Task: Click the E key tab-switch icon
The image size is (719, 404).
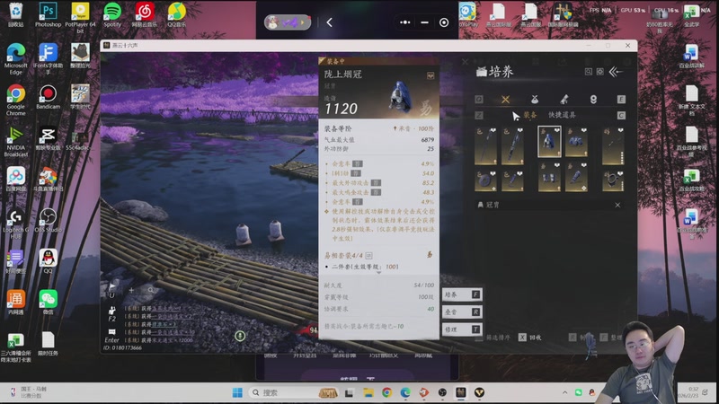Action: coord(621,100)
